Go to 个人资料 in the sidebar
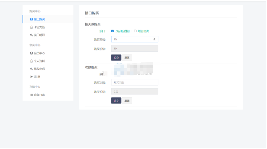 tap(48, 61)
